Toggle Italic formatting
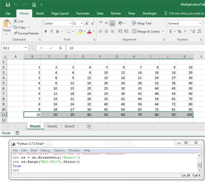Viewport: 205px width, 182px height. pos(51,31)
